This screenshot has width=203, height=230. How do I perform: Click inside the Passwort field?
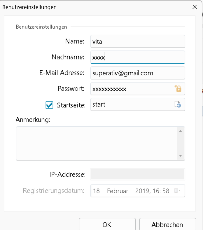click(x=132, y=89)
